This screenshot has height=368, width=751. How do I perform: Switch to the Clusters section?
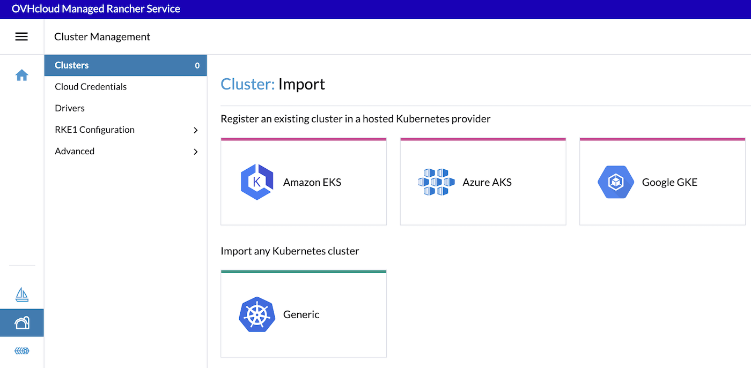71,65
